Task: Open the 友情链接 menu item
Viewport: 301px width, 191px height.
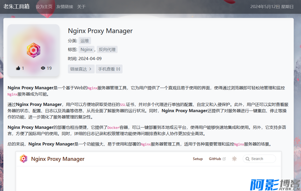Action: click(x=65, y=7)
